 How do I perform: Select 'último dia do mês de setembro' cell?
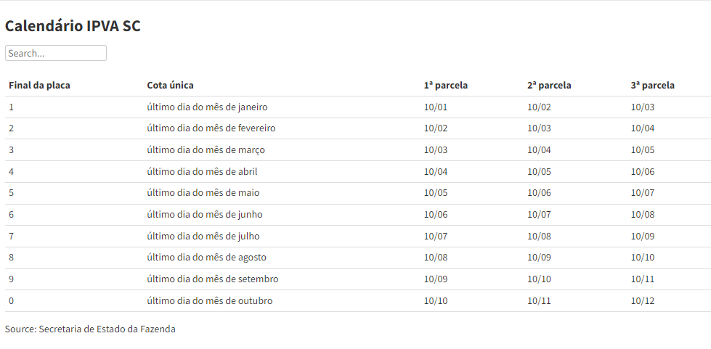click(x=212, y=279)
